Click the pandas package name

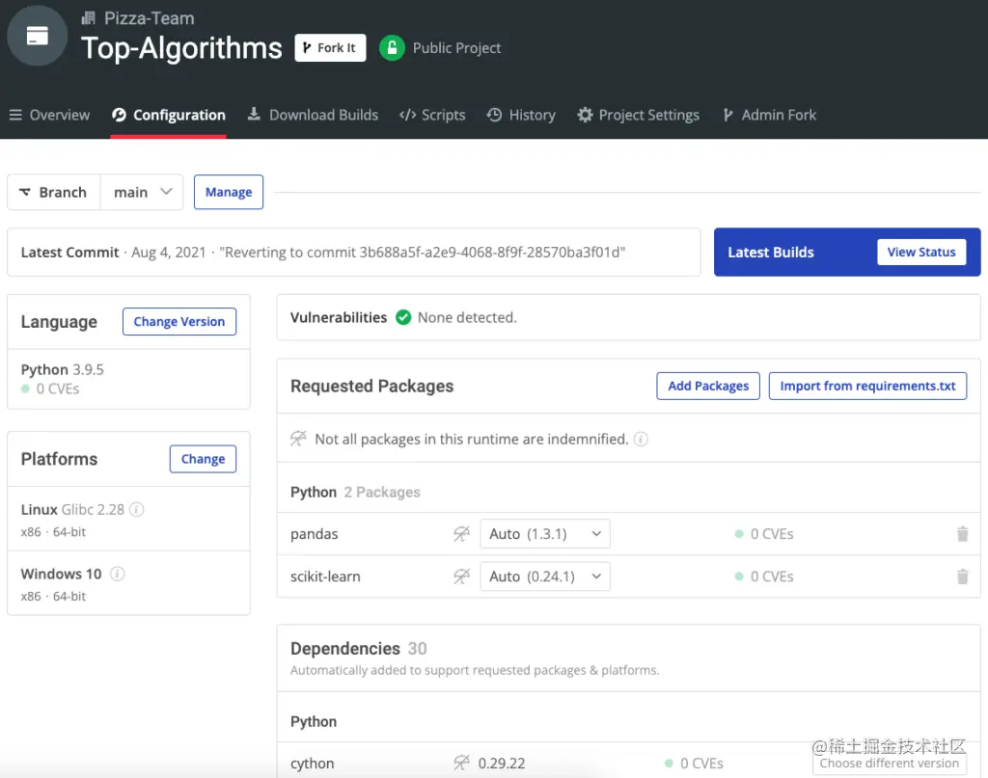click(x=315, y=534)
